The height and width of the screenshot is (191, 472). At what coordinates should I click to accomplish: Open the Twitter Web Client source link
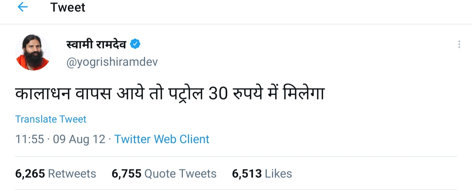(162, 139)
